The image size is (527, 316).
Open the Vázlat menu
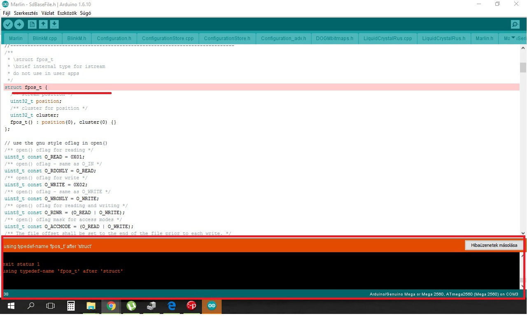pyautogui.click(x=48, y=13)
